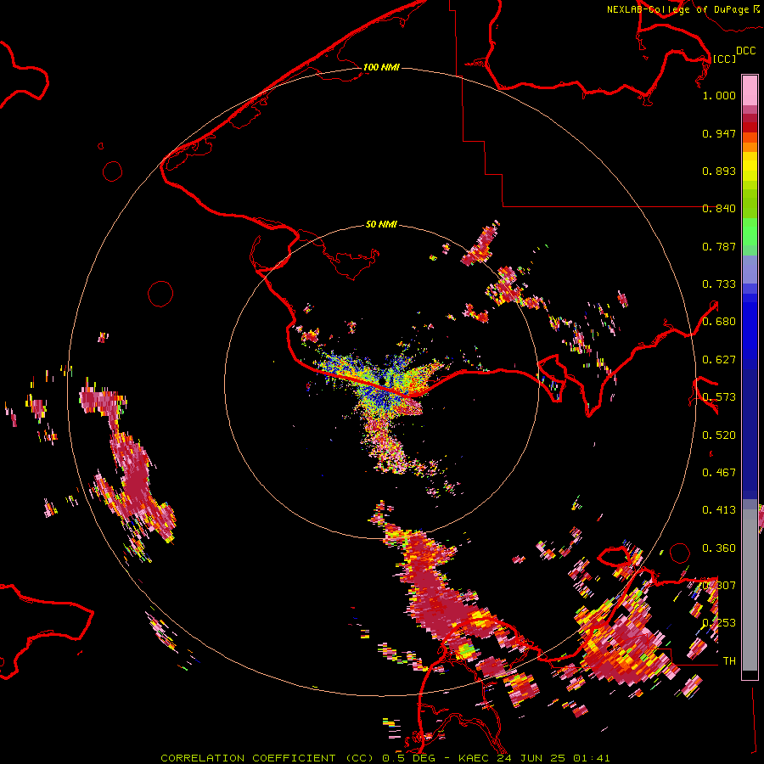This screenshot has height=764, width=764.
Task: Click the DCC label above the color scale
Action: 745,51
